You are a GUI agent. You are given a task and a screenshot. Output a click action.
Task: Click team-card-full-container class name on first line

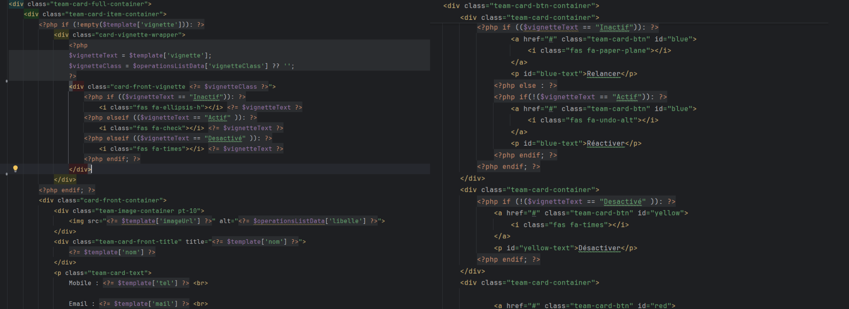pos(100,4)
